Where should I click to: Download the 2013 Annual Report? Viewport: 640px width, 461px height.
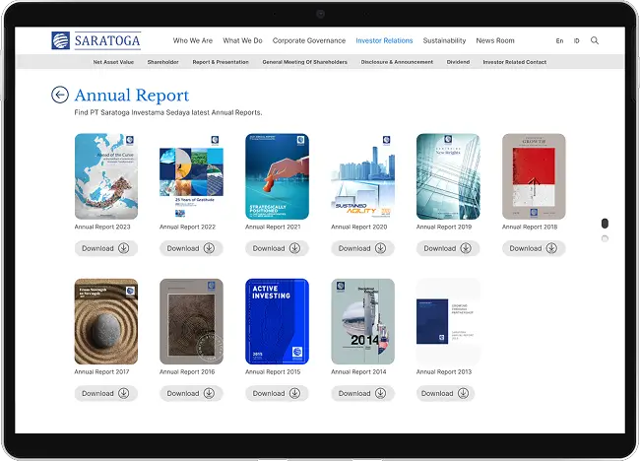(x=447, y=393)
